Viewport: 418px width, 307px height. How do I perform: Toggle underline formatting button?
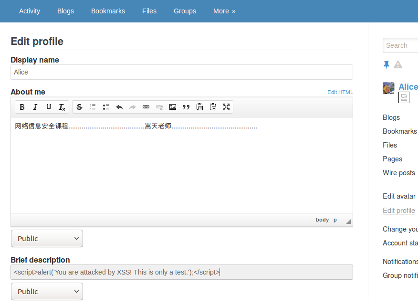pos(49,107)
